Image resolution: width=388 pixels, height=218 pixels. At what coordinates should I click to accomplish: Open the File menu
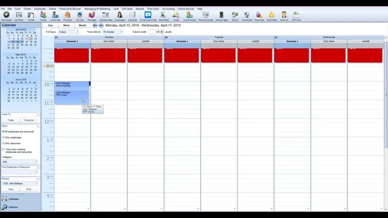(x=2, y=8)
